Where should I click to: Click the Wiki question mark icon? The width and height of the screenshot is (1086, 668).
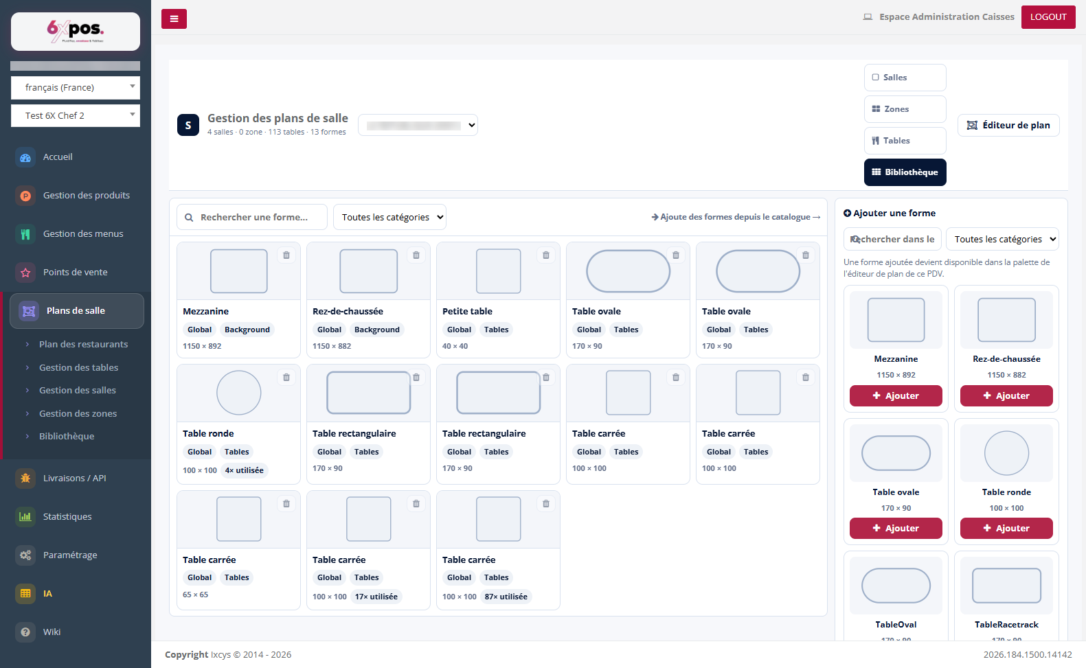click(x=25, y=632)
